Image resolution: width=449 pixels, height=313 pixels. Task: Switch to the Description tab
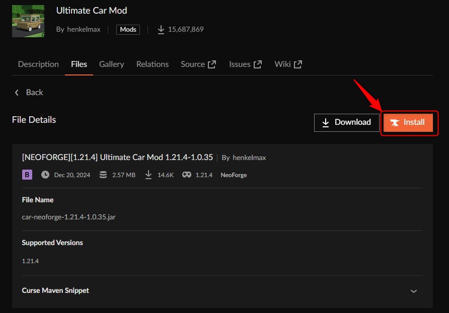(x=38, y=64)
